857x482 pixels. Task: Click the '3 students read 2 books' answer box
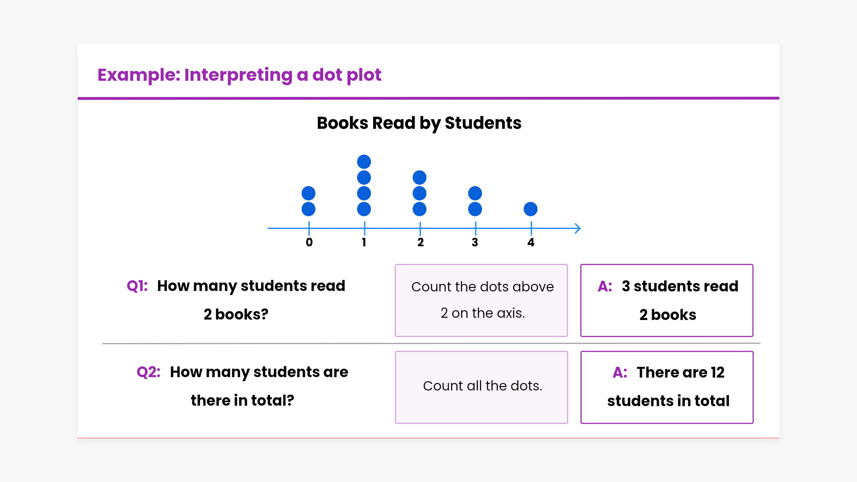[x=667, y=300]
